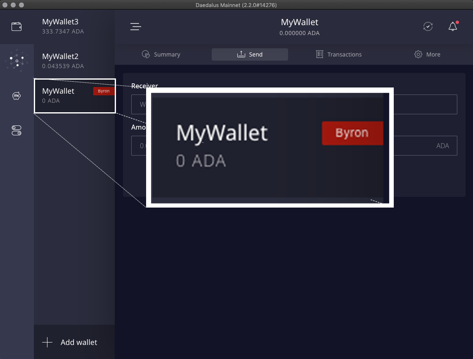Viewport: 473px width, 359px height.
Task: Minimize the Daedalus window
Action: click(14, 5)
